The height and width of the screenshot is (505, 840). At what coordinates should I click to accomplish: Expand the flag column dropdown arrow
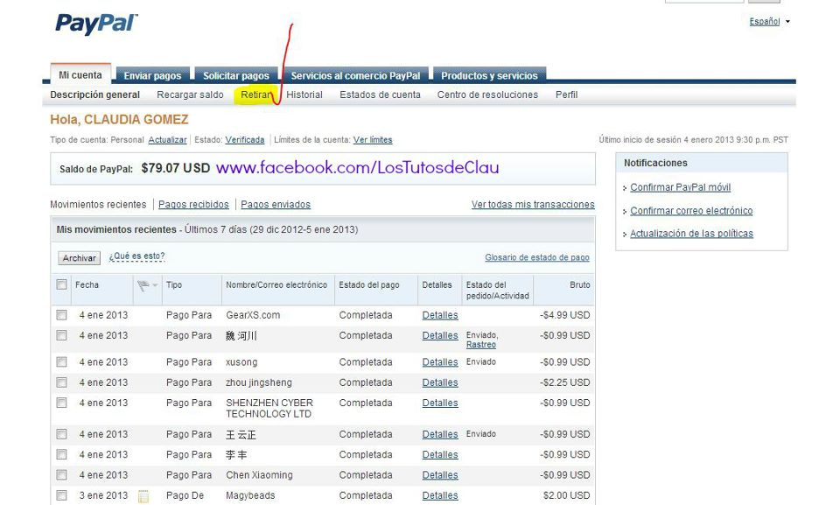155,285
